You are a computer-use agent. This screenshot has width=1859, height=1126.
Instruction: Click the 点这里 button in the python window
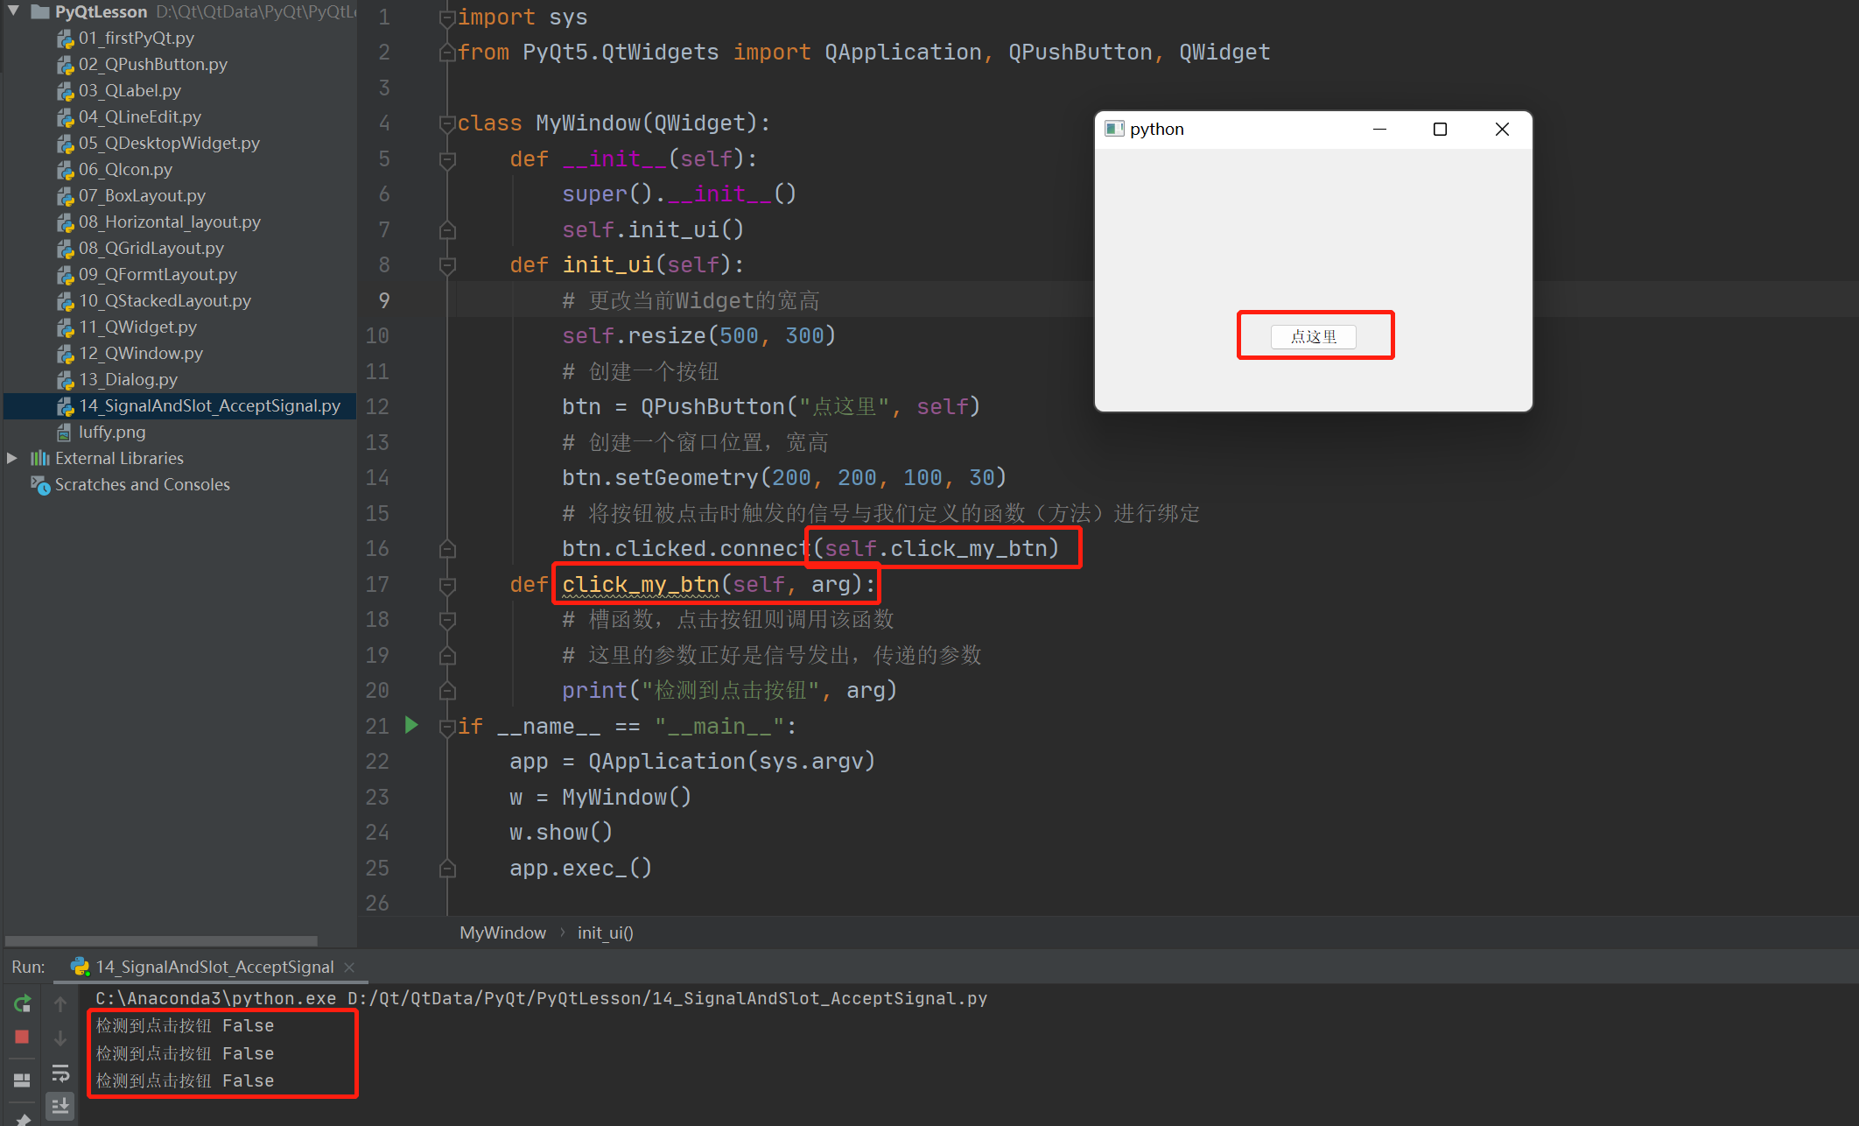(1313, 337)
